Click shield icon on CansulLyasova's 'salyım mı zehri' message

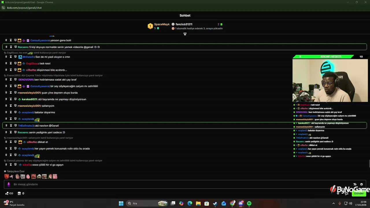click(x=16, y=86)
